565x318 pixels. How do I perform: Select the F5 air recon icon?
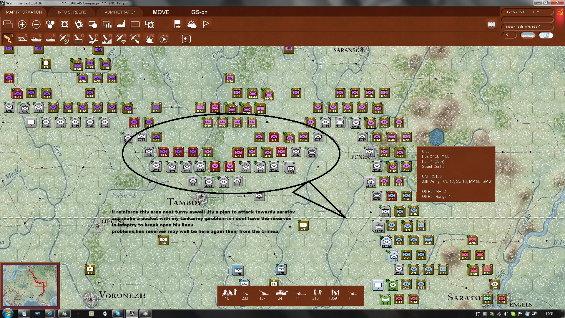[x=64, y=39]
